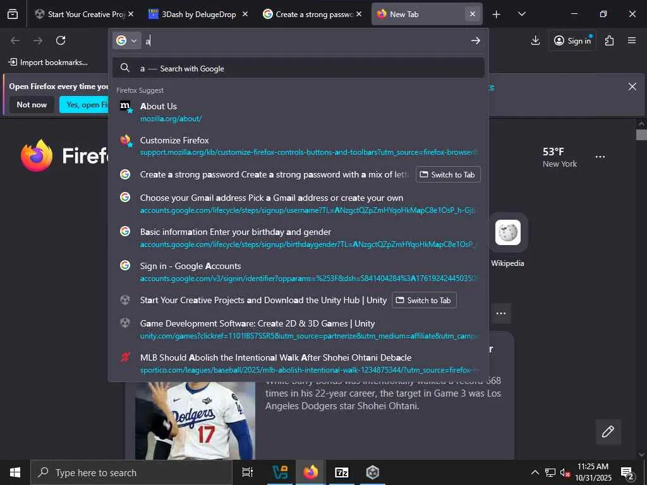
Task: Open Game Development Software Unity suggestion
Action: 298,330
